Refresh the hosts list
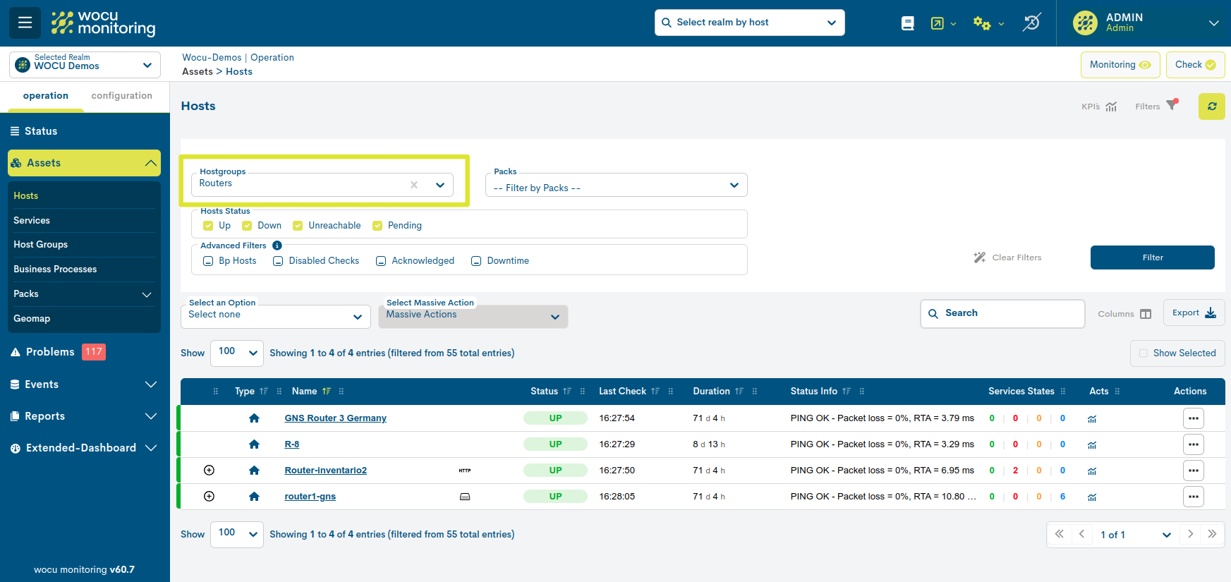The width and height of the screenshot is (1231, 582). click(x=1212, y=107)
